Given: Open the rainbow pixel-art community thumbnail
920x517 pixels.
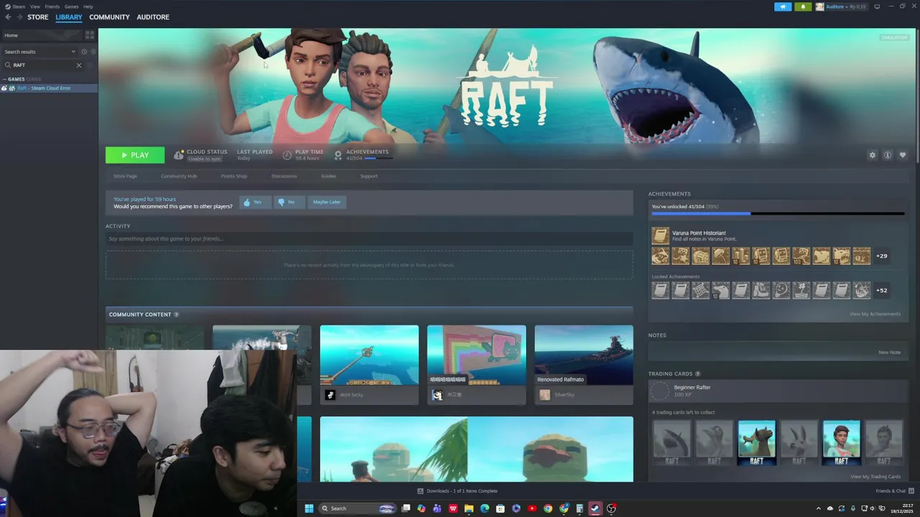Looking at the screenshot, I should click(477, 355).
